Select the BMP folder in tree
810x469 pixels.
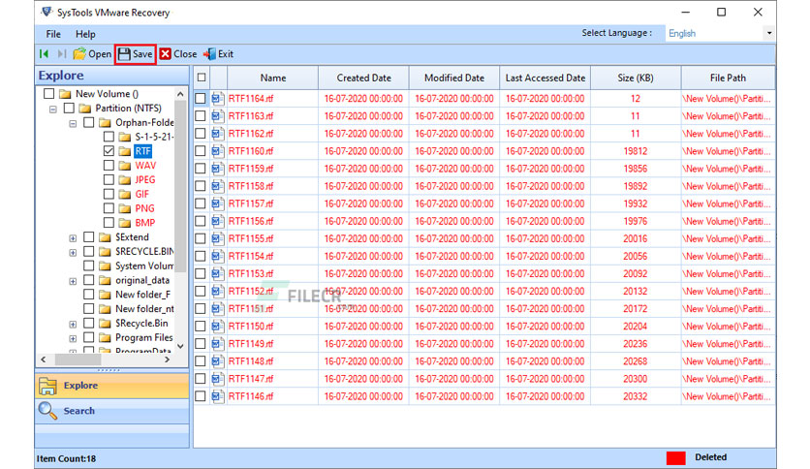pyautogui.click(x=145, y=223)
